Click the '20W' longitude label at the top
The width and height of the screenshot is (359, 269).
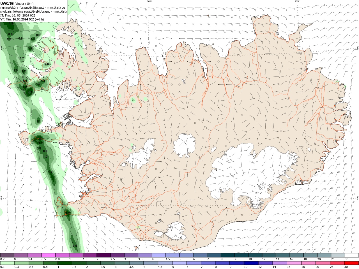(x=149, y=1)
